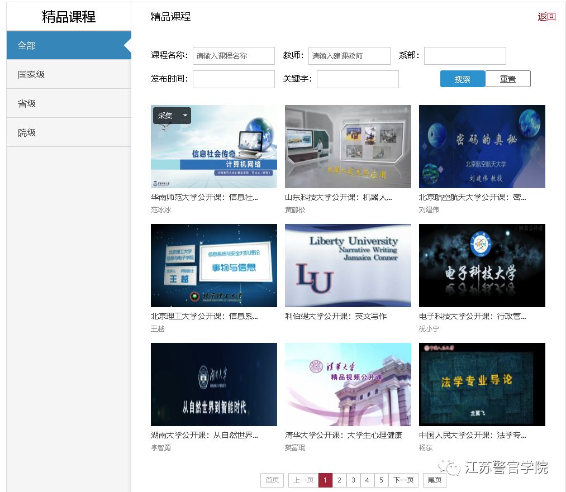Open the 信息社会传奇 计算机网络 course thumbnail
Image resolution: width=566 pixels, height=492 pixels.
[213, 146]
